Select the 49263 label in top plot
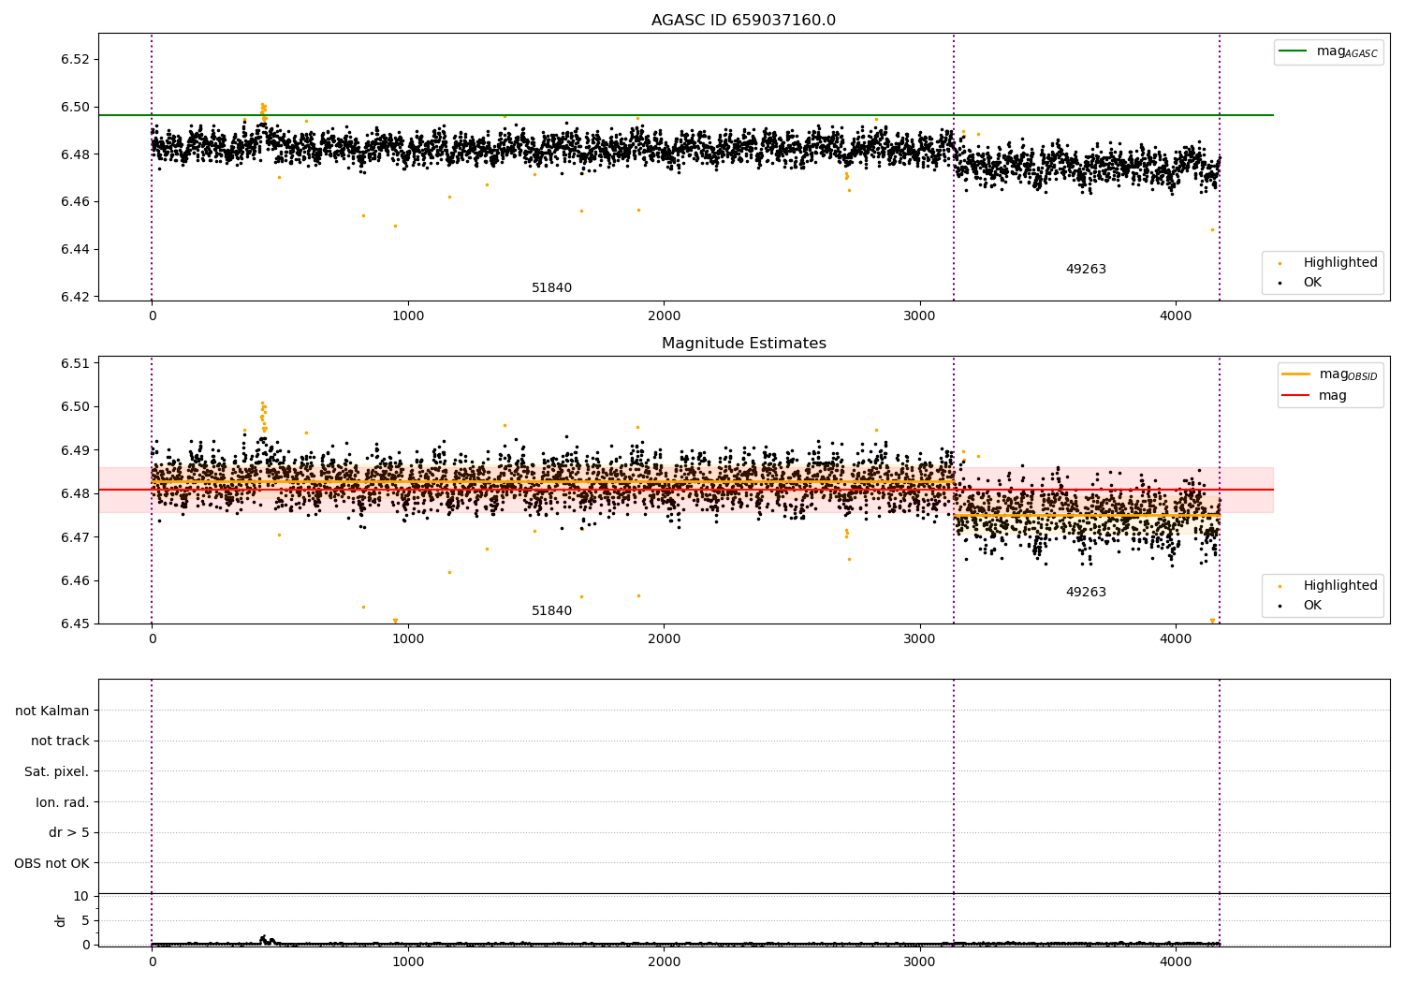Viewport: 1404px width, 983px height. 1086,270
